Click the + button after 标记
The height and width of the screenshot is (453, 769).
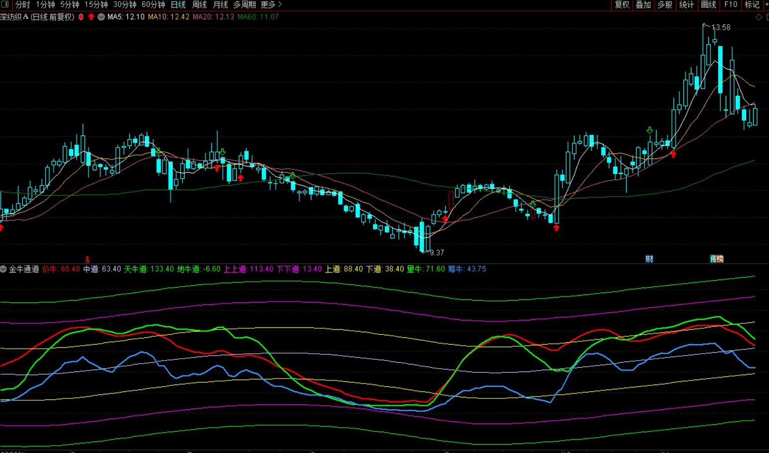(767, 4)
